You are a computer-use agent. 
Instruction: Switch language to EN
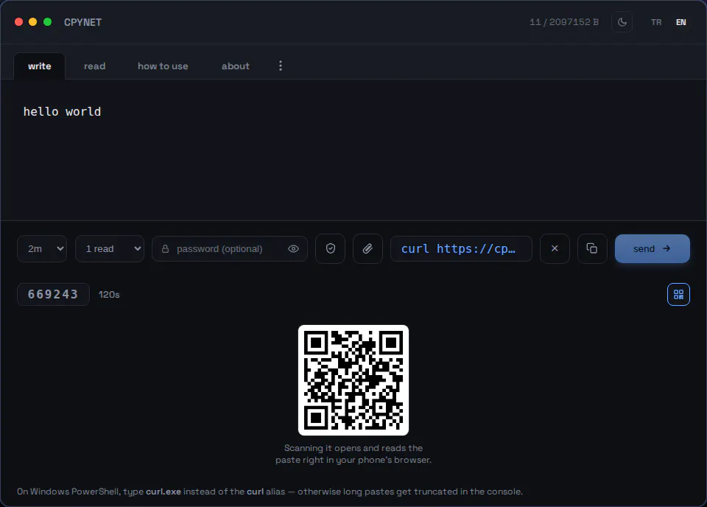pos(680,22)
